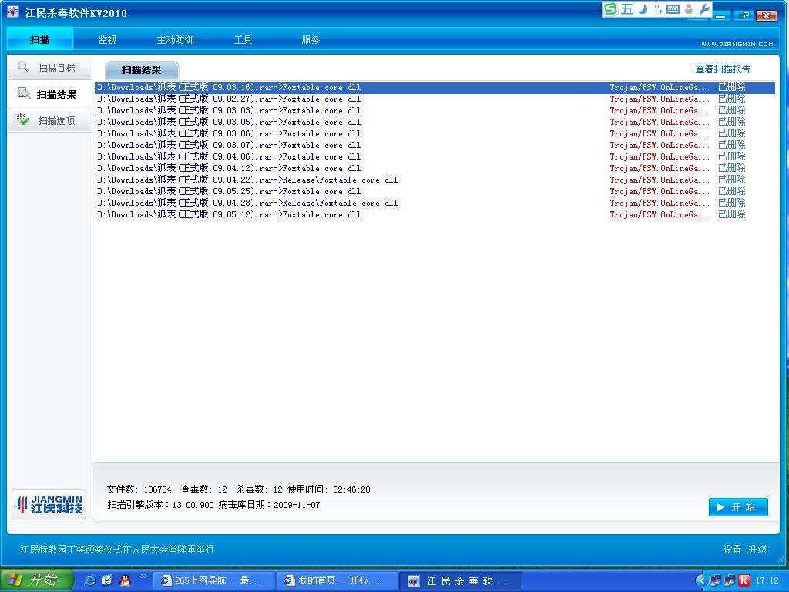Image resolution: width=789 pixels, height=592 pixels.
Task: Open the 监视 main tab
Action: (x=107, y=39)
